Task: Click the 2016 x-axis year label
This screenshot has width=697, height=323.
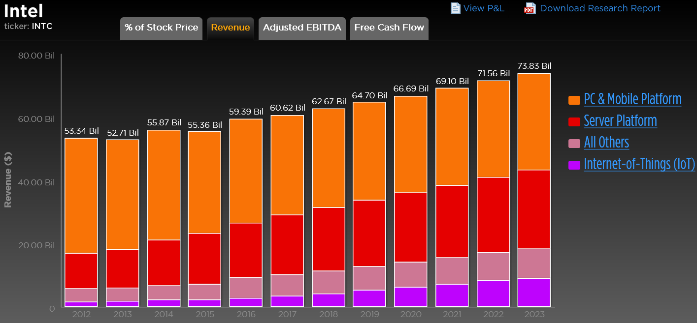Action: click(x=246, y=315)
